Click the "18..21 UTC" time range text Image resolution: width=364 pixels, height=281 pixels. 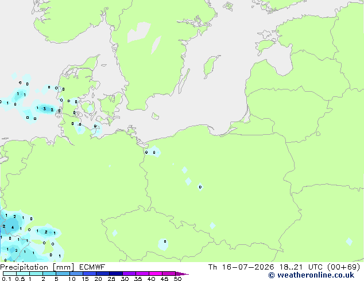click(x=301, y=267)
